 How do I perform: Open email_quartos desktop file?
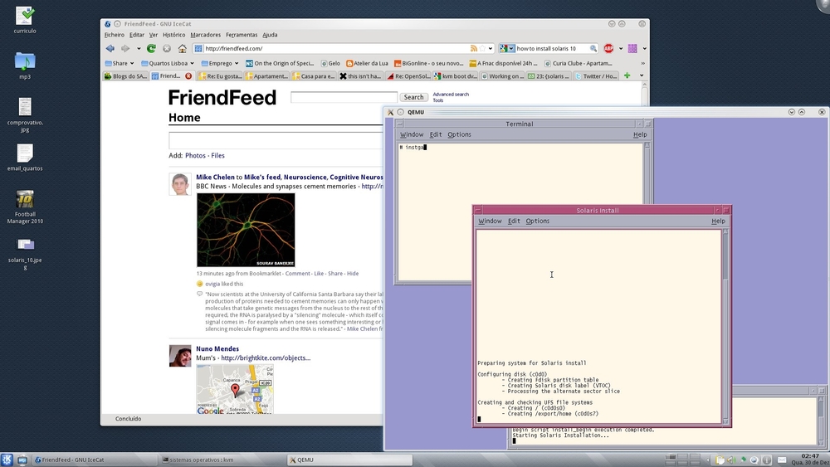(x=25, y=157)
